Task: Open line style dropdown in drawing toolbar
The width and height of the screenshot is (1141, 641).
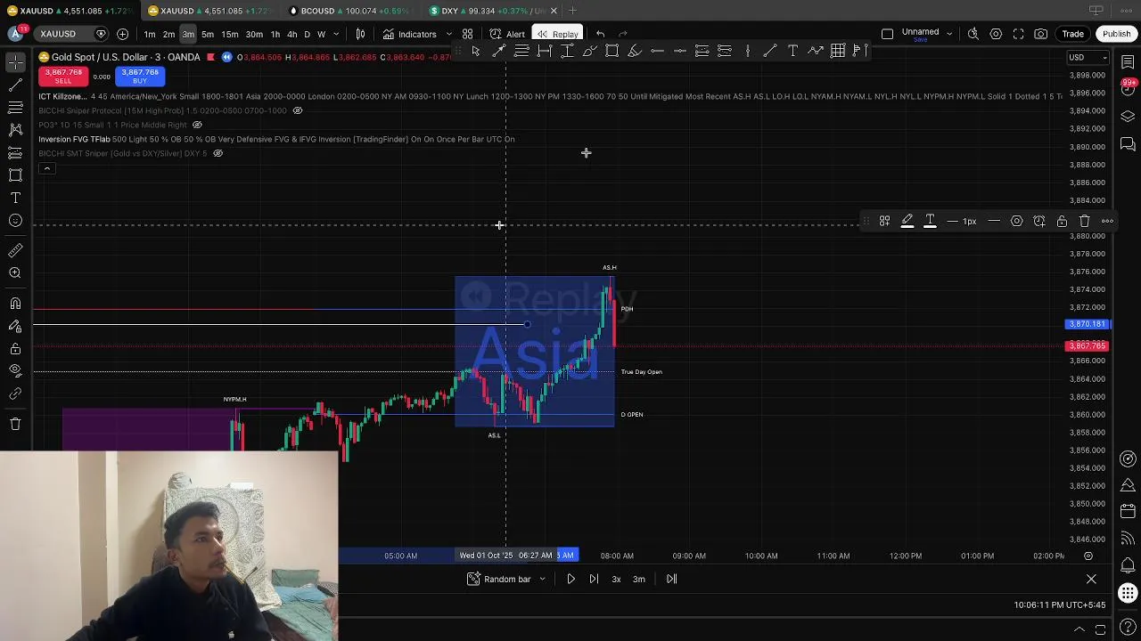Action: coord(994,221)
